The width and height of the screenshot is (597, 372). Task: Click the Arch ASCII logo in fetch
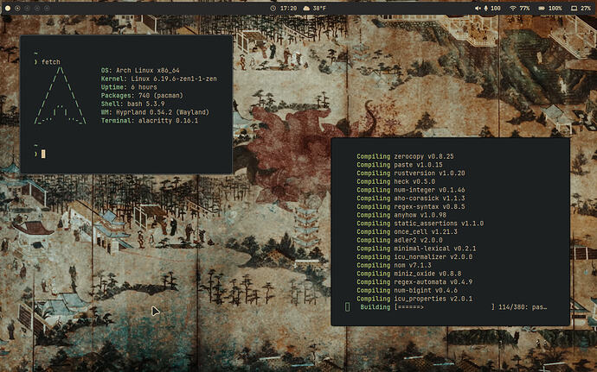[x=61, y=96]
